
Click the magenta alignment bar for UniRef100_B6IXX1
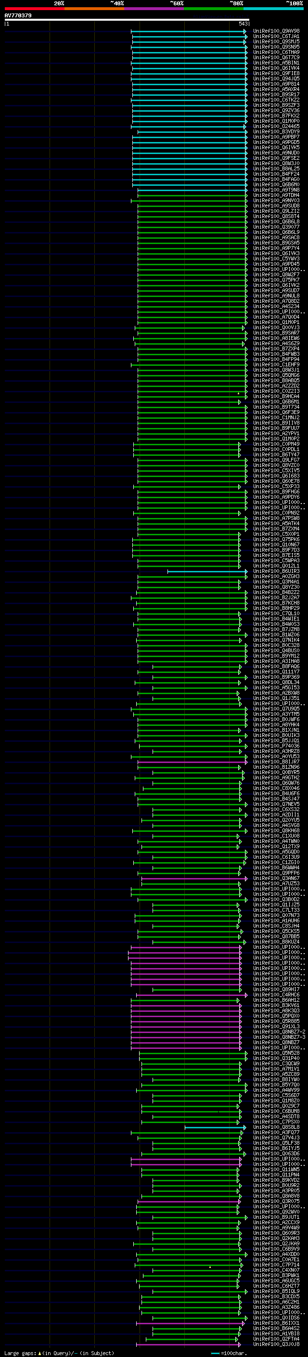coord(190,1323)
